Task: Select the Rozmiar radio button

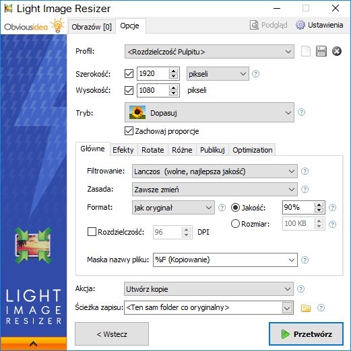Action: pos(235,224)
